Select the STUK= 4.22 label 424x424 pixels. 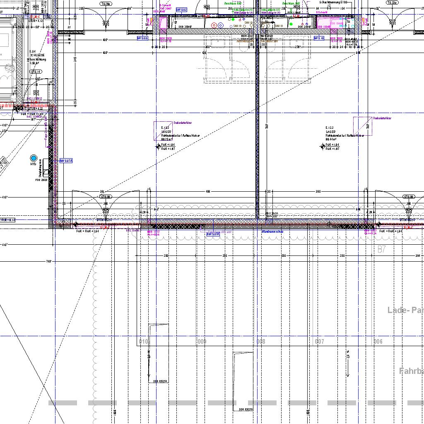point(36,108)
